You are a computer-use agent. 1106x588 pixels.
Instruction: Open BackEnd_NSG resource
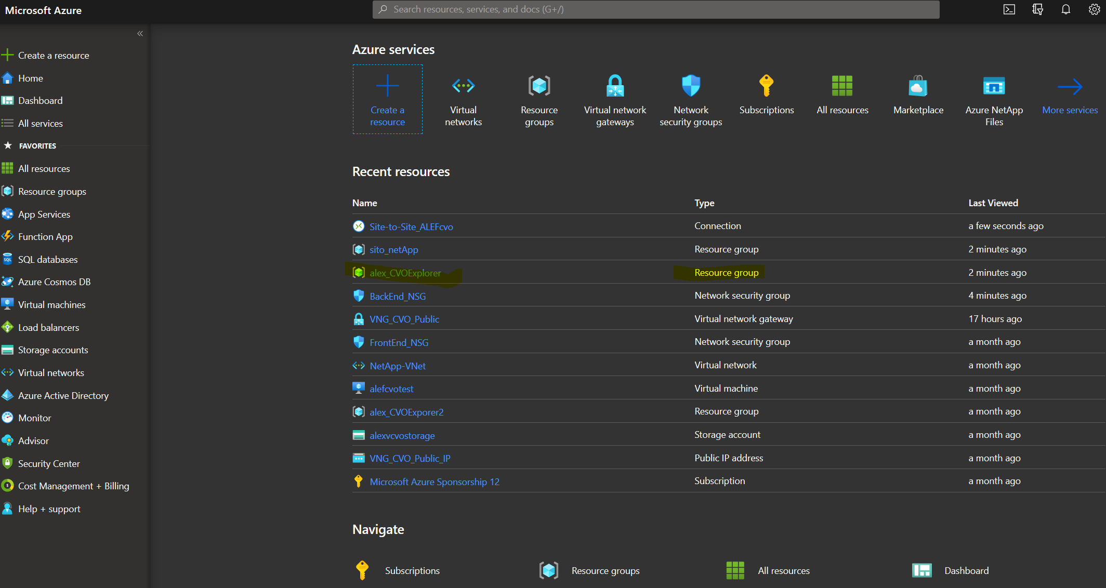(398, 296)
